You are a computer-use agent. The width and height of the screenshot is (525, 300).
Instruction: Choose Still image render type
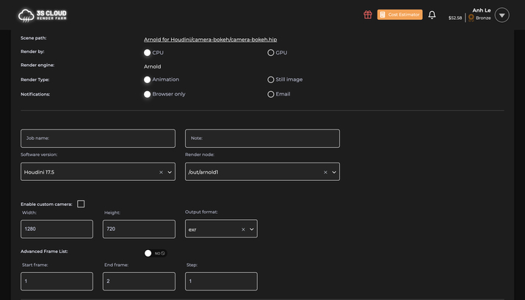(270, 79)
